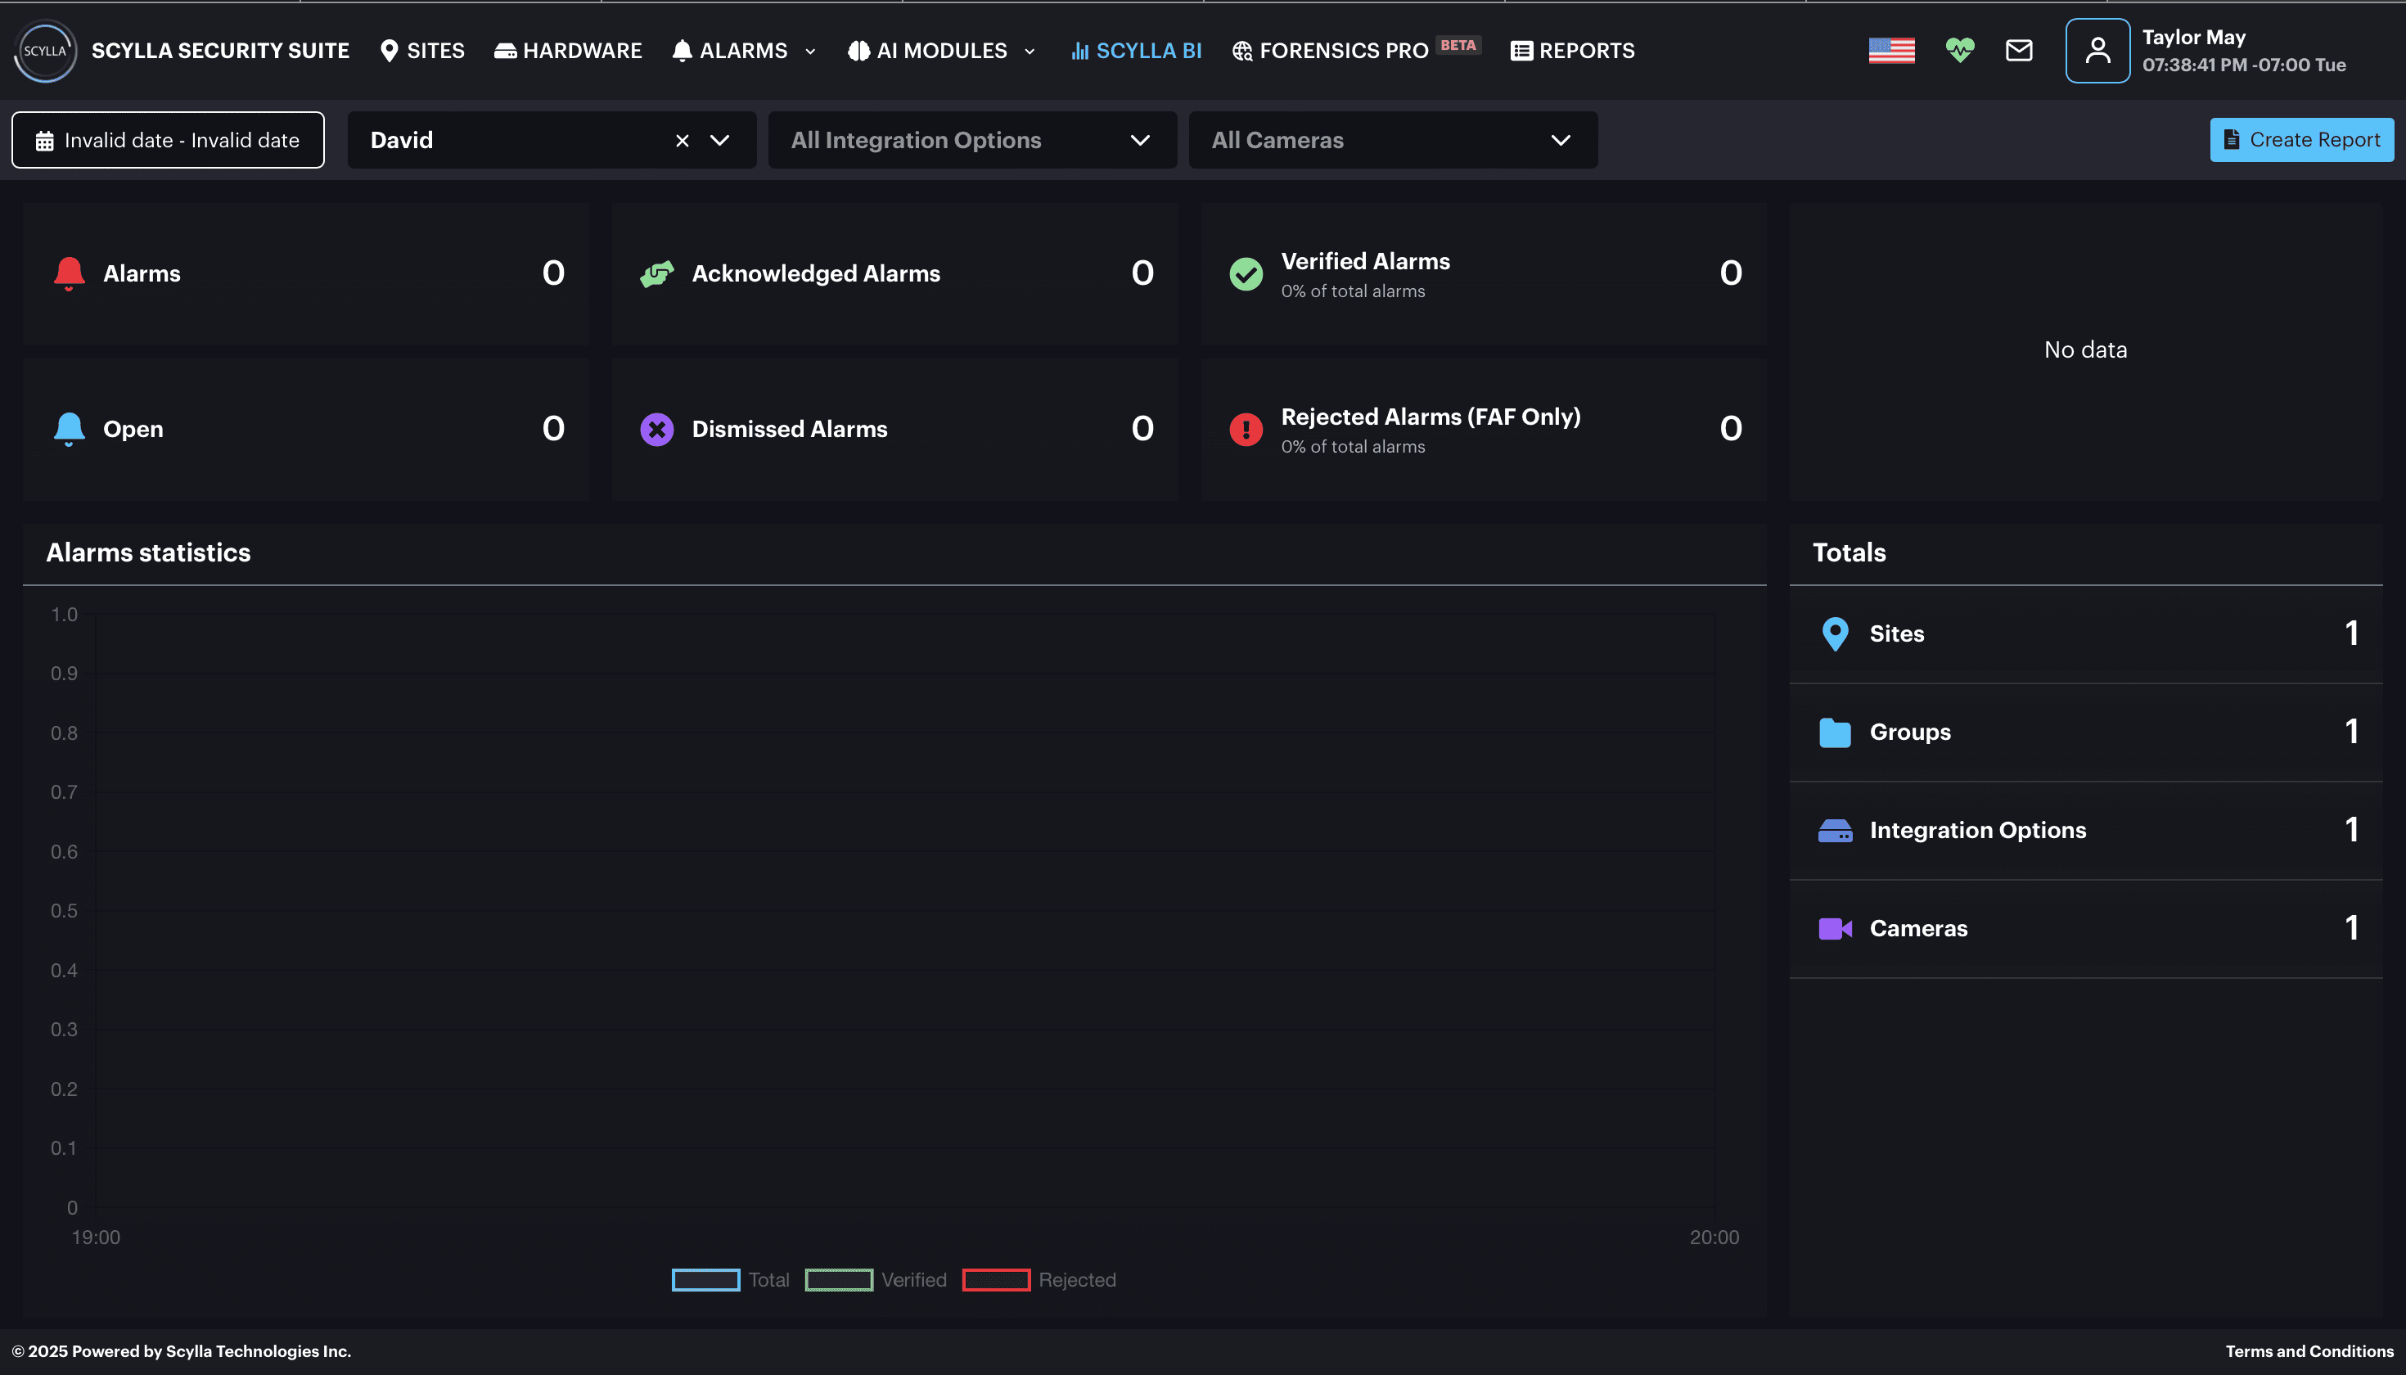Expand the AI Modules menu chevron
Screen dimensions: 2406x1375
1030,52
